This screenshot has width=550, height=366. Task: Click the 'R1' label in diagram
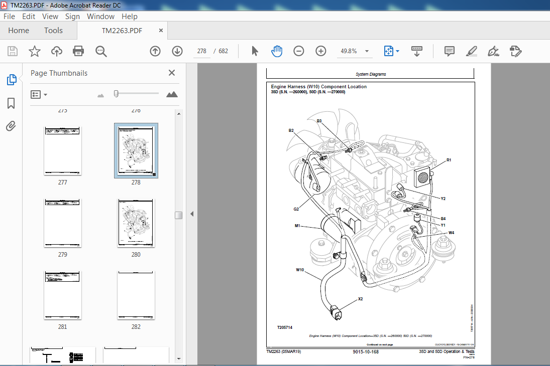coord(449,160)
